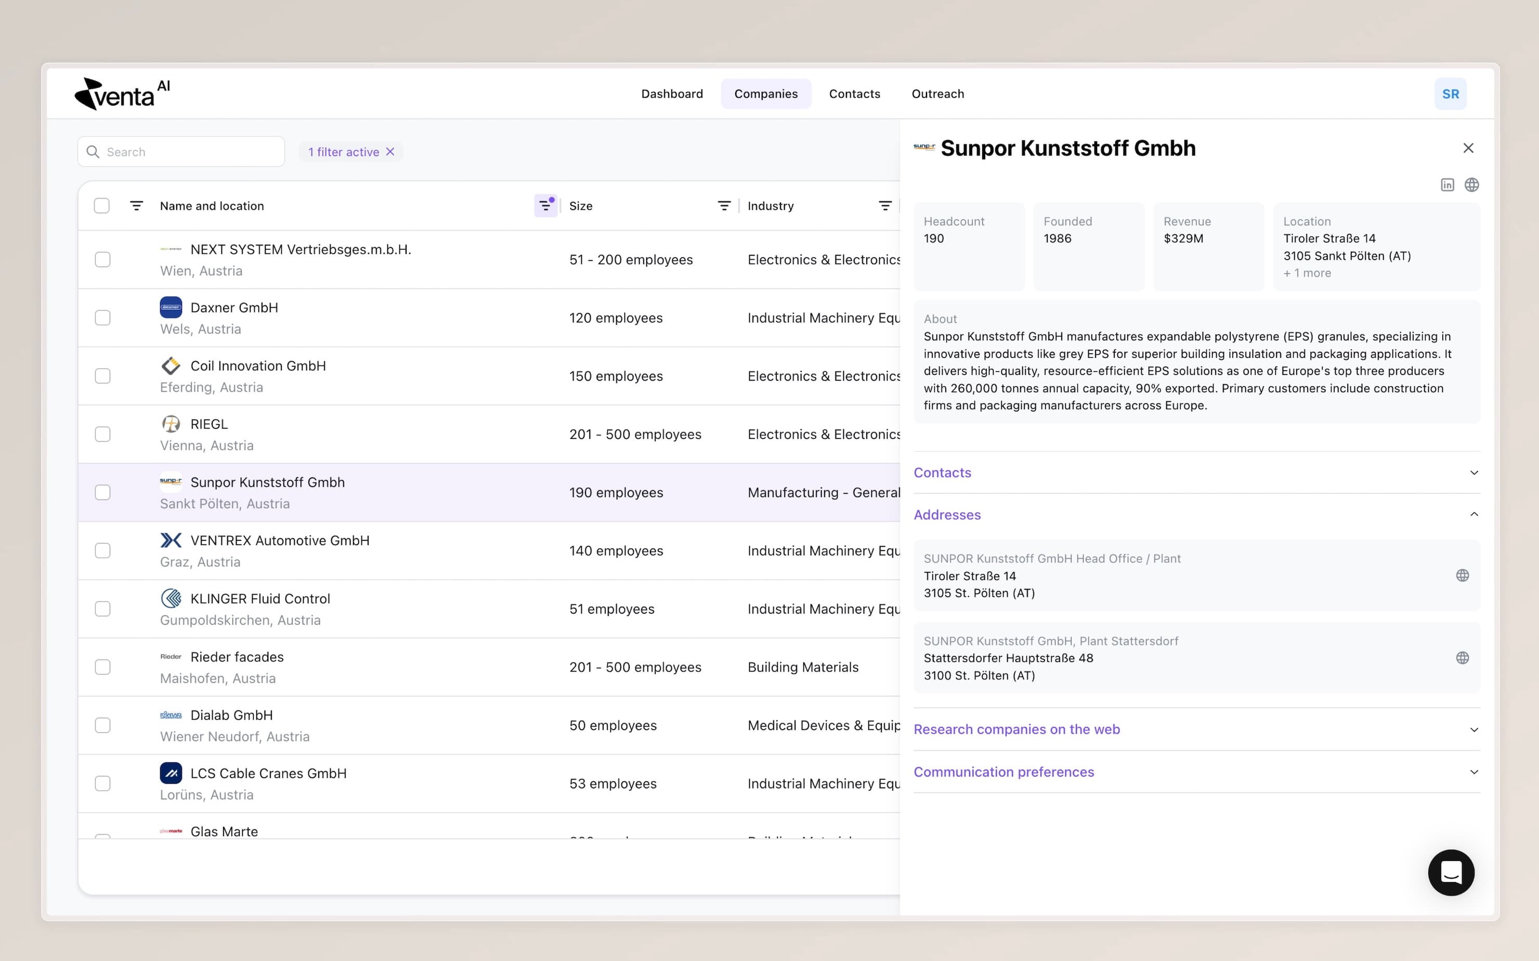Screen dimensions: 1539x961
Task: Clear the 1 filter active chip
Action: (x=390, y=151)
